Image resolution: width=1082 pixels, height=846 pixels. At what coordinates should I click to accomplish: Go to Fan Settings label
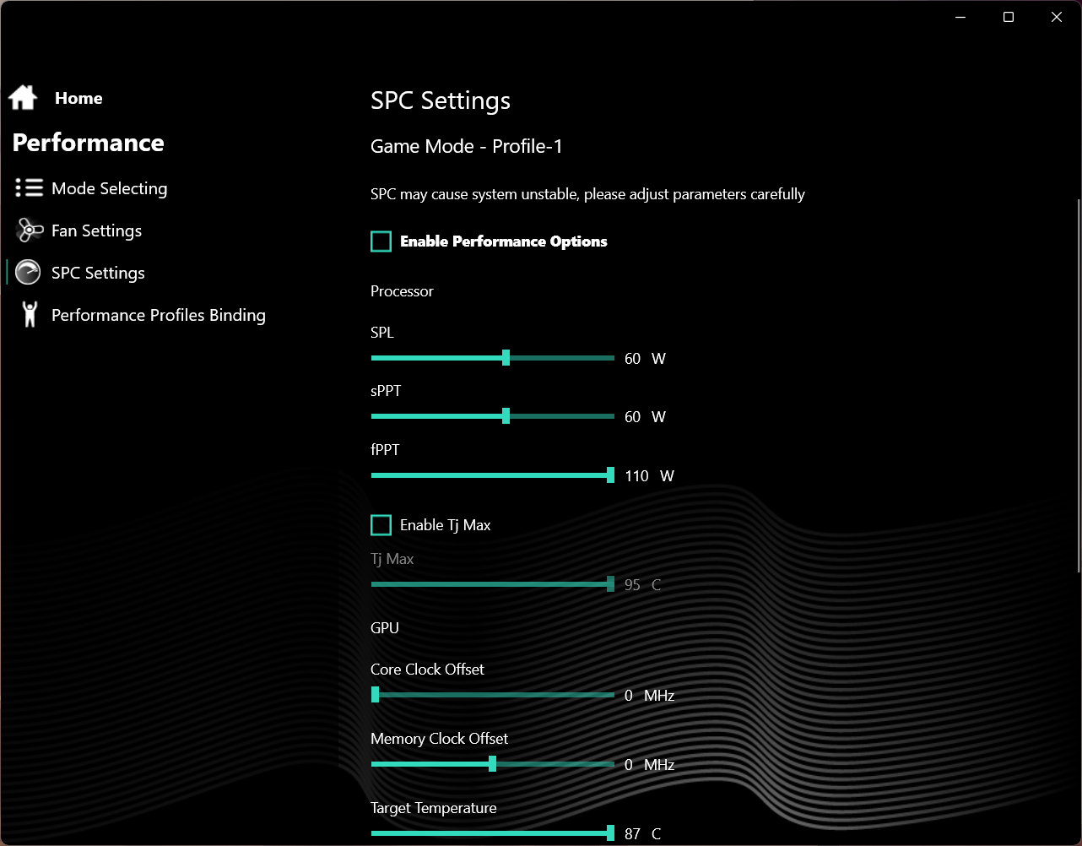coord(96,230)
